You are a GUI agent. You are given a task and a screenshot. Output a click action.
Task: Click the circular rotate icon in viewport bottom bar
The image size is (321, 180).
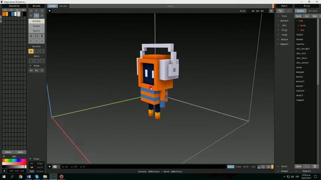tap(268, 166)
